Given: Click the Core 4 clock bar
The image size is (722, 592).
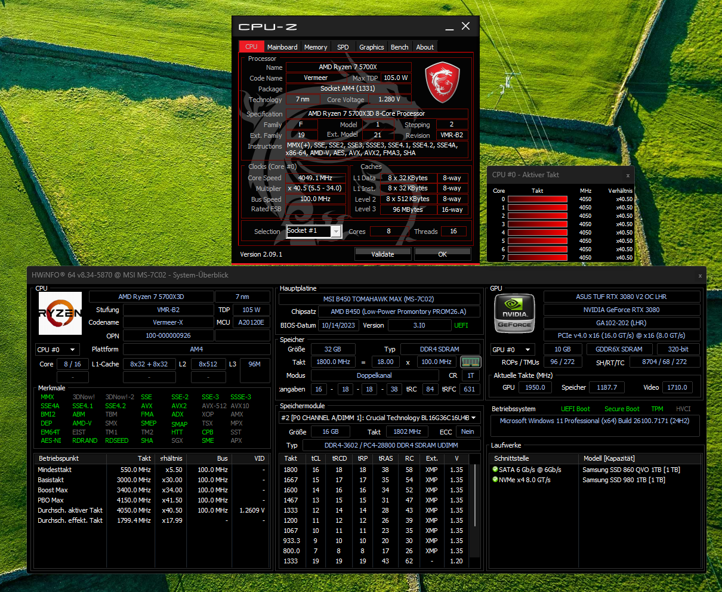Looking at the screenshot, I should (x=538, y=233).
